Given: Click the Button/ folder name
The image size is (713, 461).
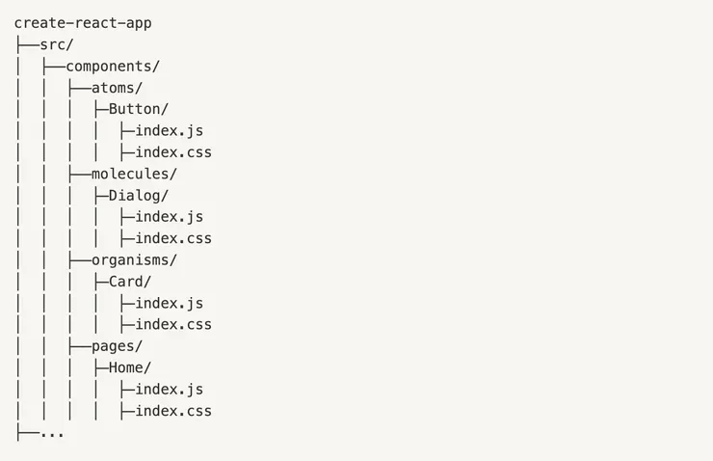Looking at the screenshot, I should tap(139, 109).
